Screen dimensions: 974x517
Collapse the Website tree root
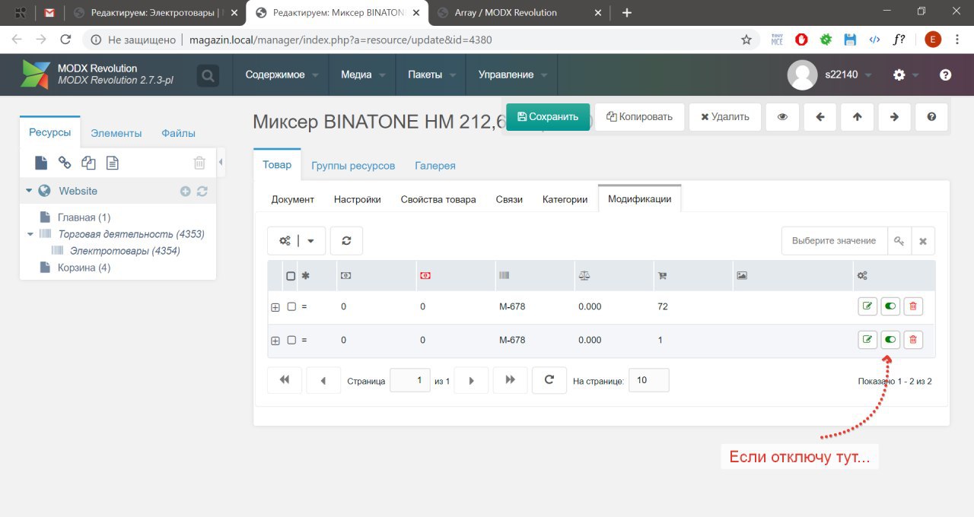point(29,191)
